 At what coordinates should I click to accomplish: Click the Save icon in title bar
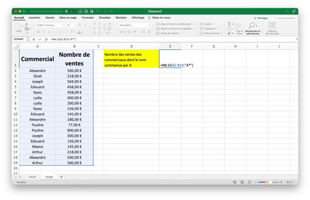tap(86, 11)
